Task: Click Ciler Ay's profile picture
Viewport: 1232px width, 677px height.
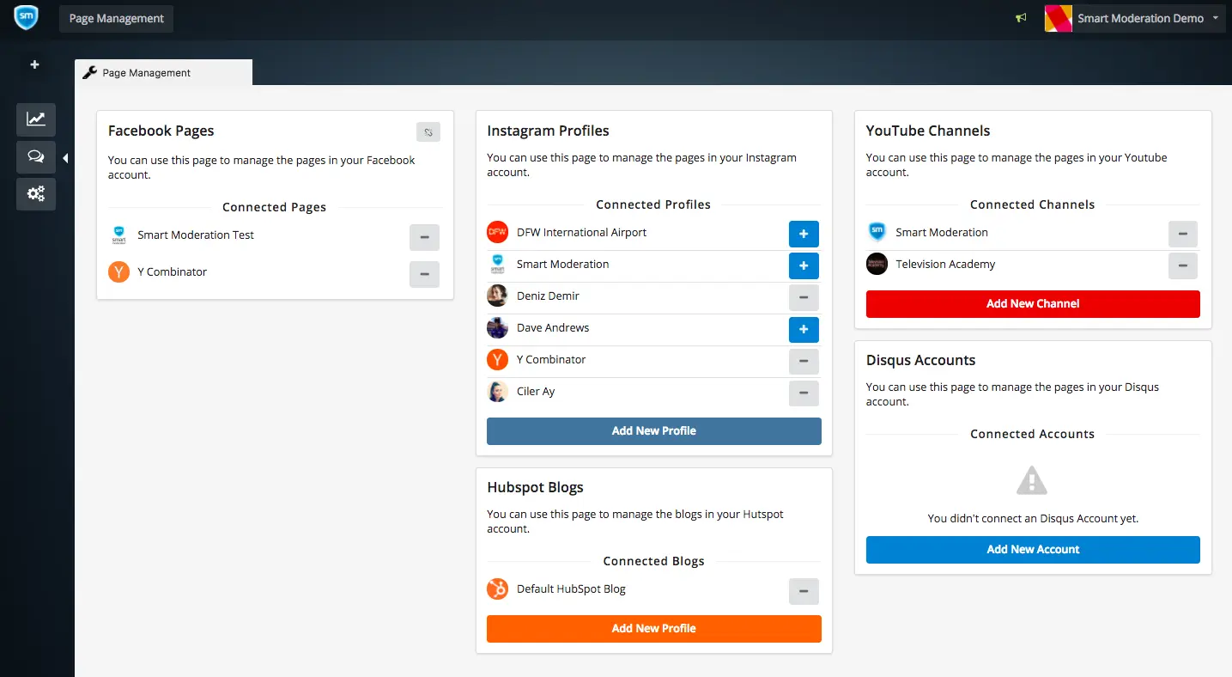Action: coord(498,391)
